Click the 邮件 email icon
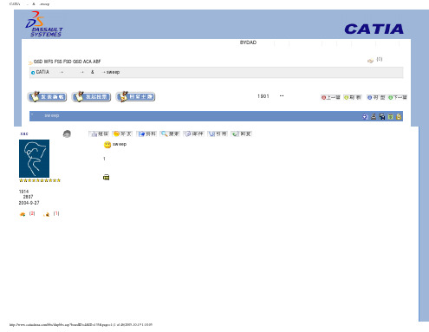The width and height of the screenshot is (429, 332). tap(194, 133)
